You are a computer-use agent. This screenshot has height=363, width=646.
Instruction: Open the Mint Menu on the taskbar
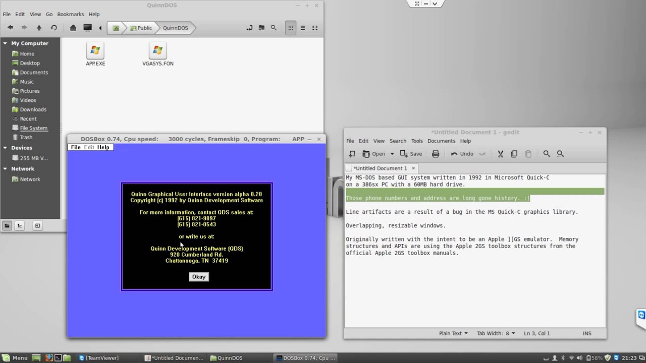click(15, 358)
